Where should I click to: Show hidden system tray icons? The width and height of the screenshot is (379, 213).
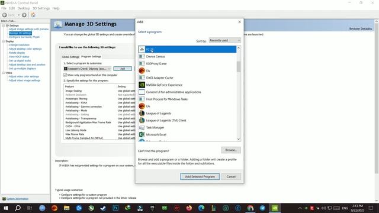click(x=300, y=208)
